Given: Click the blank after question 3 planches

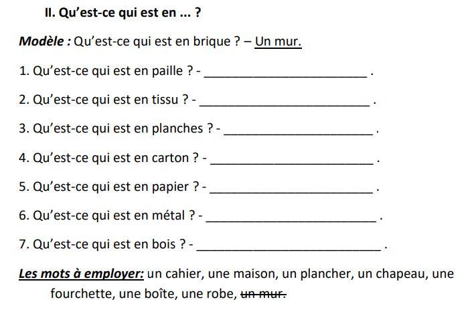Looking at the screenshot, I should (x=299, y=130).
